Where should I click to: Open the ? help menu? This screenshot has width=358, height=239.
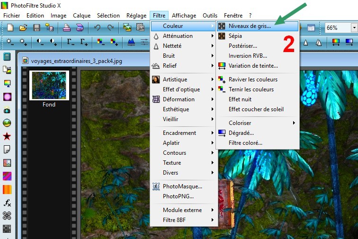point(250,16)
